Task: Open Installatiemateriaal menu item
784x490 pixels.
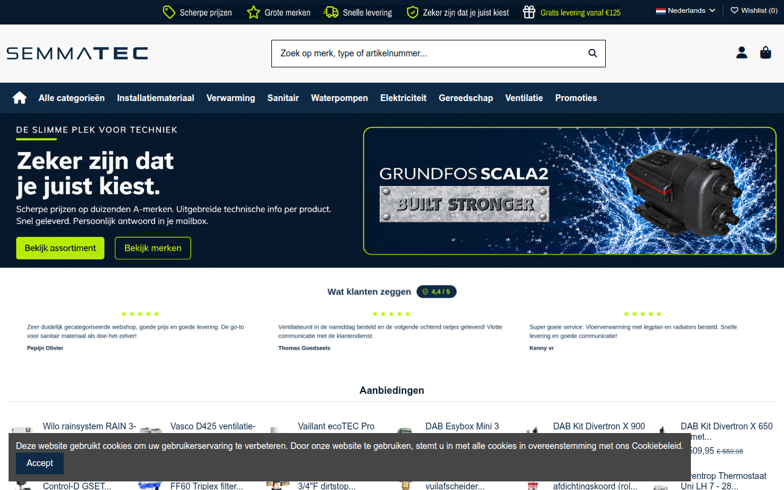Action: 156,98
